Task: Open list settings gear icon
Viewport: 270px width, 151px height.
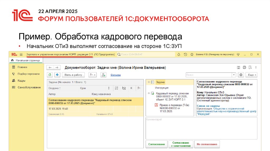Action: click(x=241, y=75)
